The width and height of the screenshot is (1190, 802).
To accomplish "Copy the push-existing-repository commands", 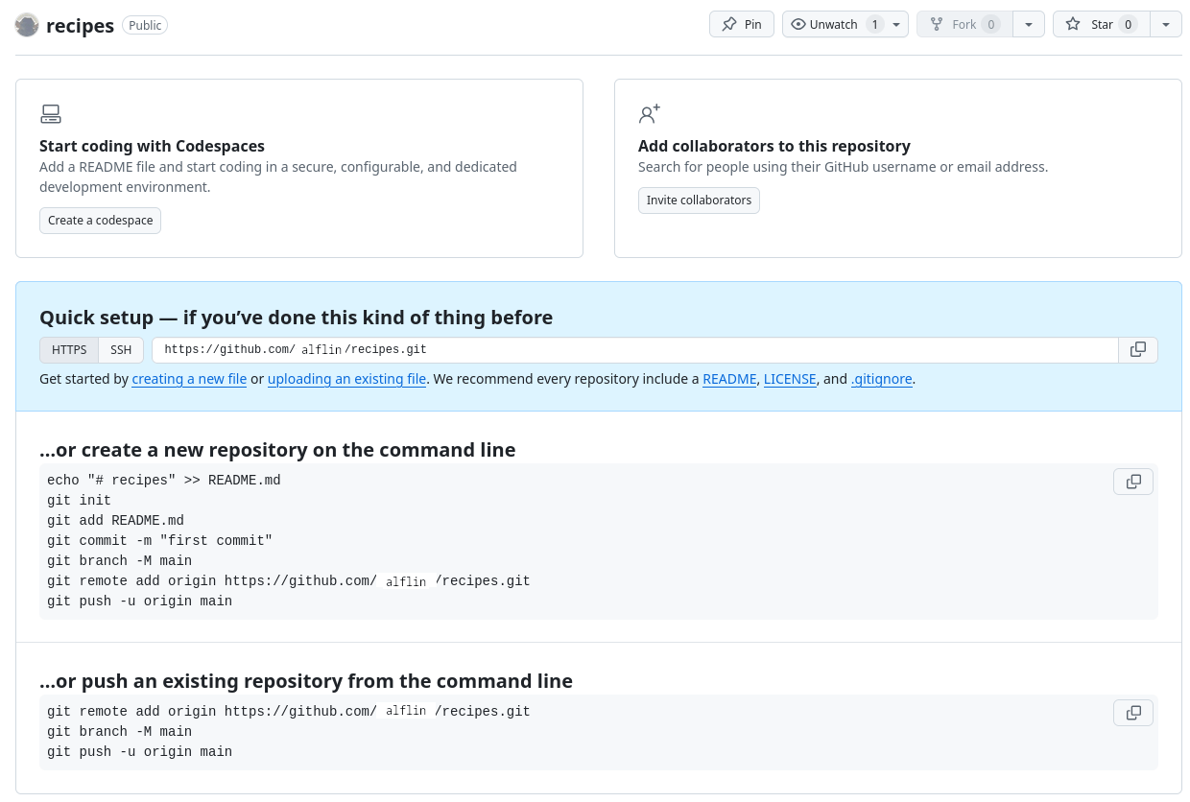I will coord(1133,712).
